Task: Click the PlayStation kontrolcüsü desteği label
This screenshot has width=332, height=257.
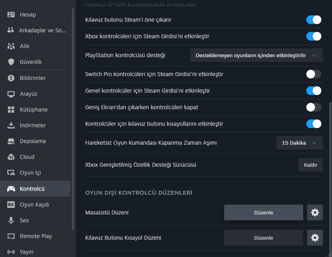Action: coord(125,55)
